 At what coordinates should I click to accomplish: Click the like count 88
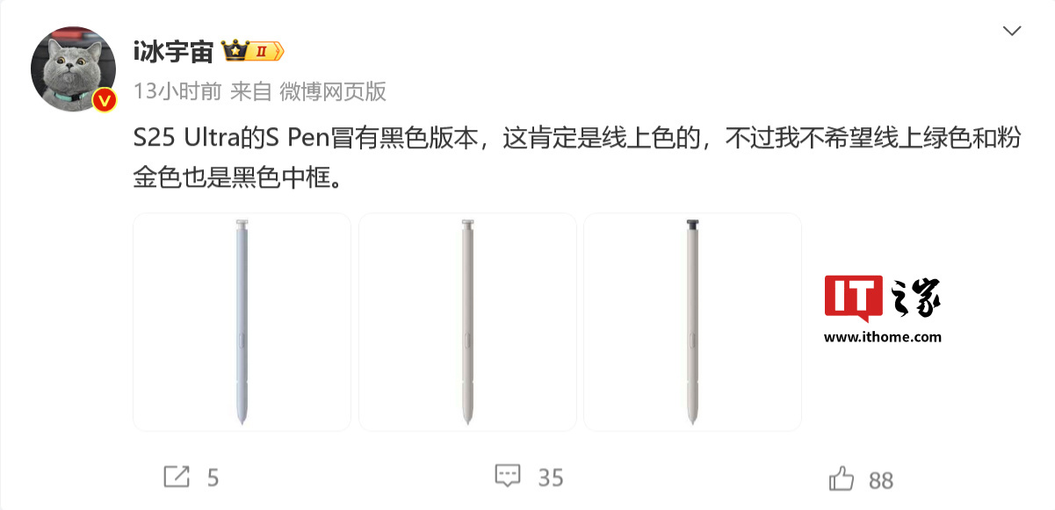(881, 479)
